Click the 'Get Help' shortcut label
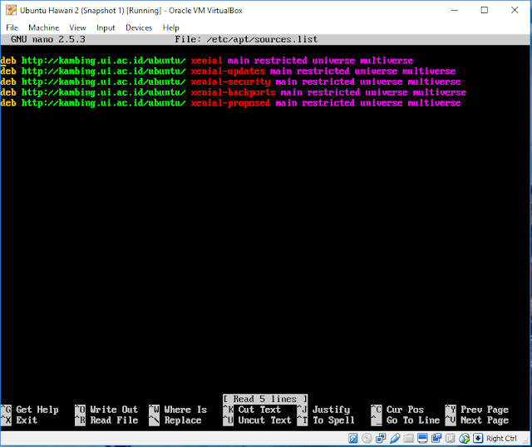Image resolution: width=532 pixels, height=447 pixels. coord(37,410)
